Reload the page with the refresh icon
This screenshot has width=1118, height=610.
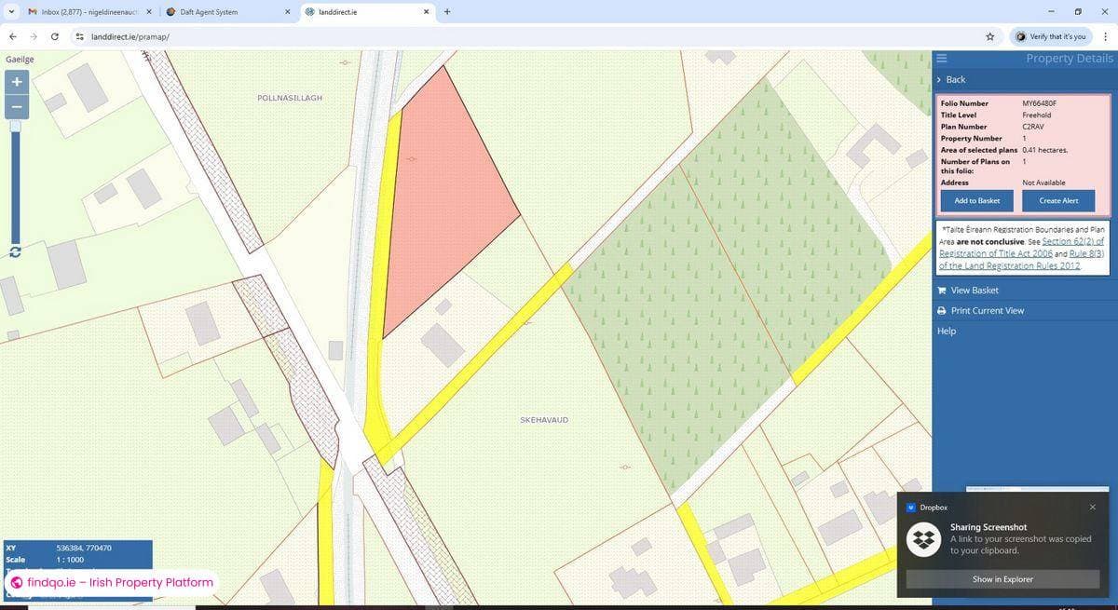point(54,36)
